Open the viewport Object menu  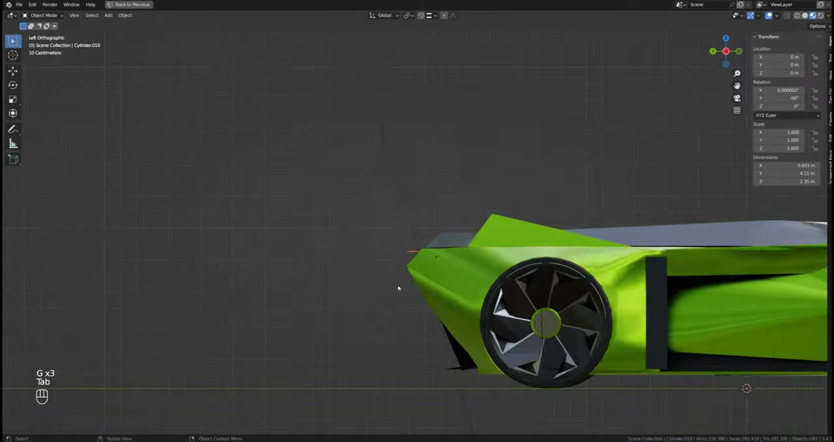pyautogui.click(x=125, y=16)
